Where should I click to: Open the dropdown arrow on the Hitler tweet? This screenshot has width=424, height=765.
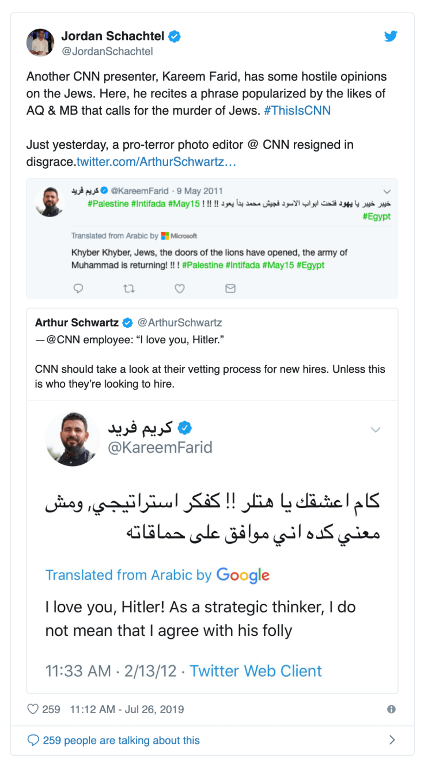coord(376,430)
